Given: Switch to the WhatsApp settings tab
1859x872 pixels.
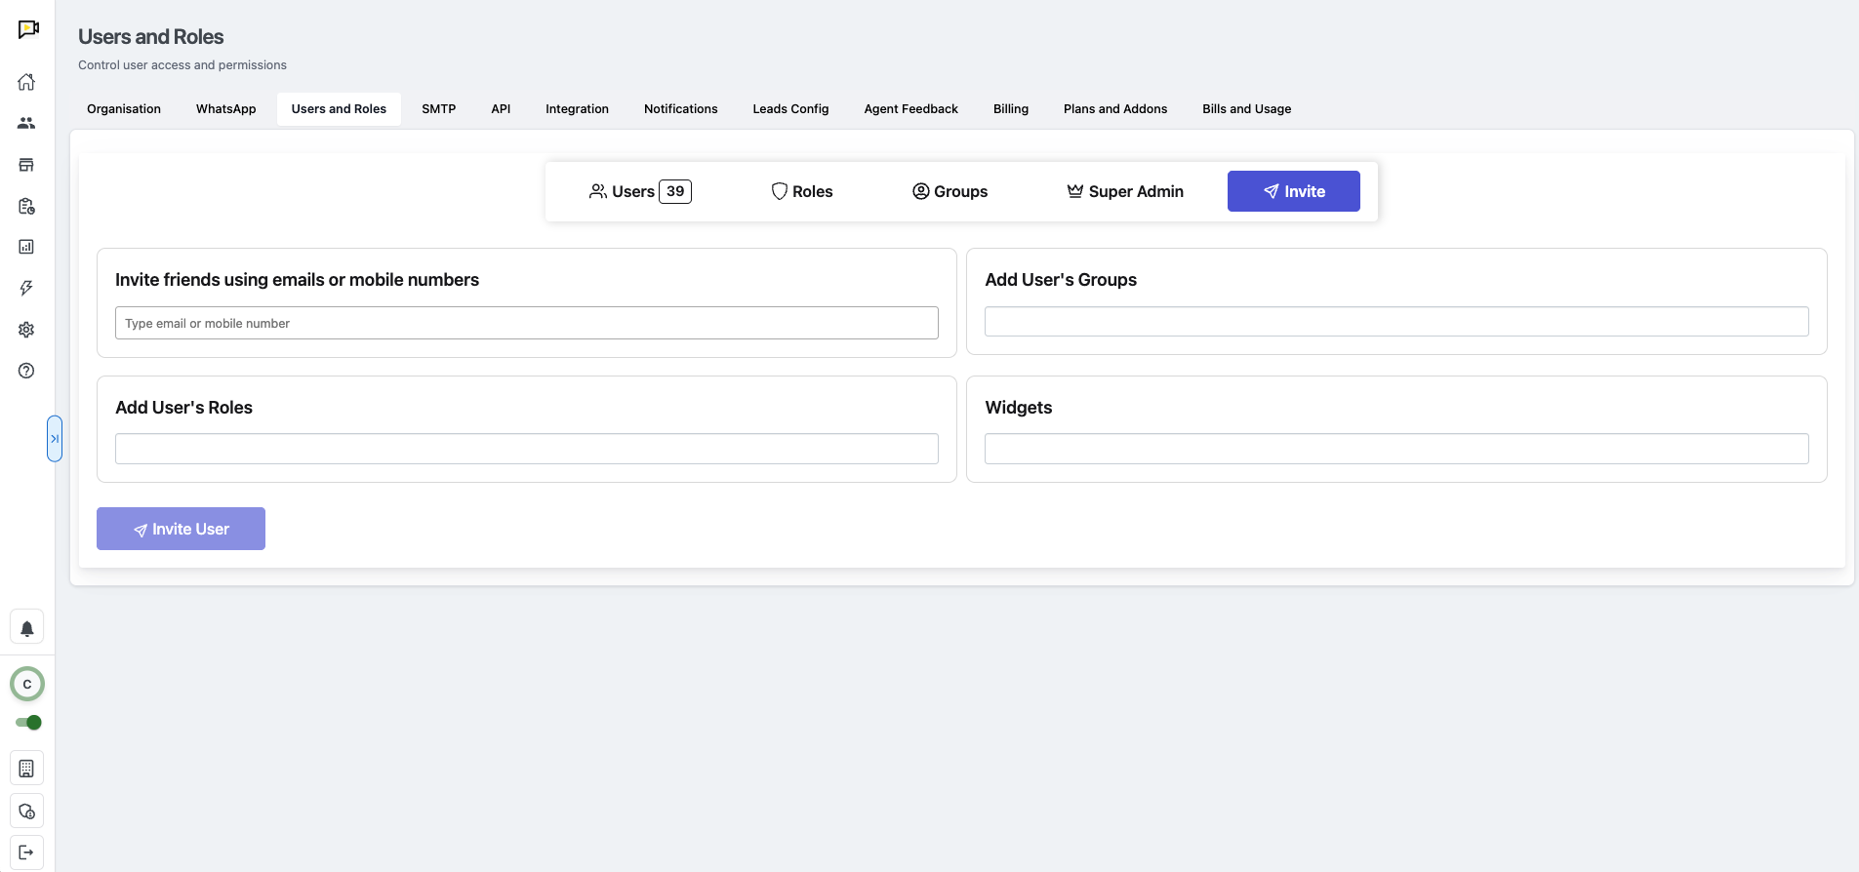Looking at the screenshot, I should [225, 109].
